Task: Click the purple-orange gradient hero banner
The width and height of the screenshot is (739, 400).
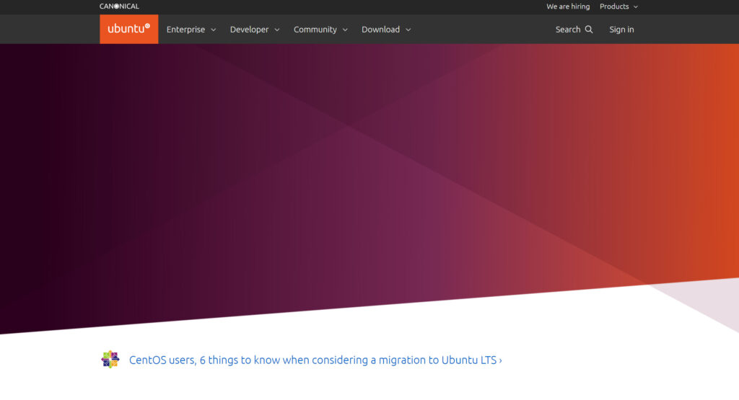Action: point(361,180)
